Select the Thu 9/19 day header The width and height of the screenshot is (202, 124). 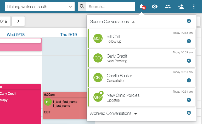click(68, 35)
